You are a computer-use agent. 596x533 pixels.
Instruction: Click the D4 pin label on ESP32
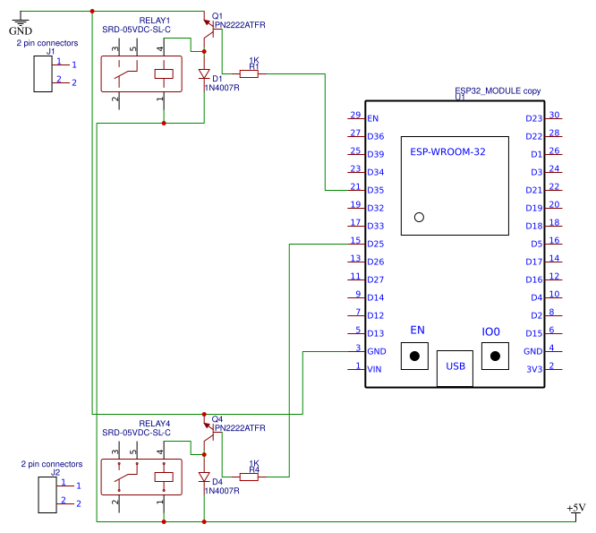coord(537,297)
